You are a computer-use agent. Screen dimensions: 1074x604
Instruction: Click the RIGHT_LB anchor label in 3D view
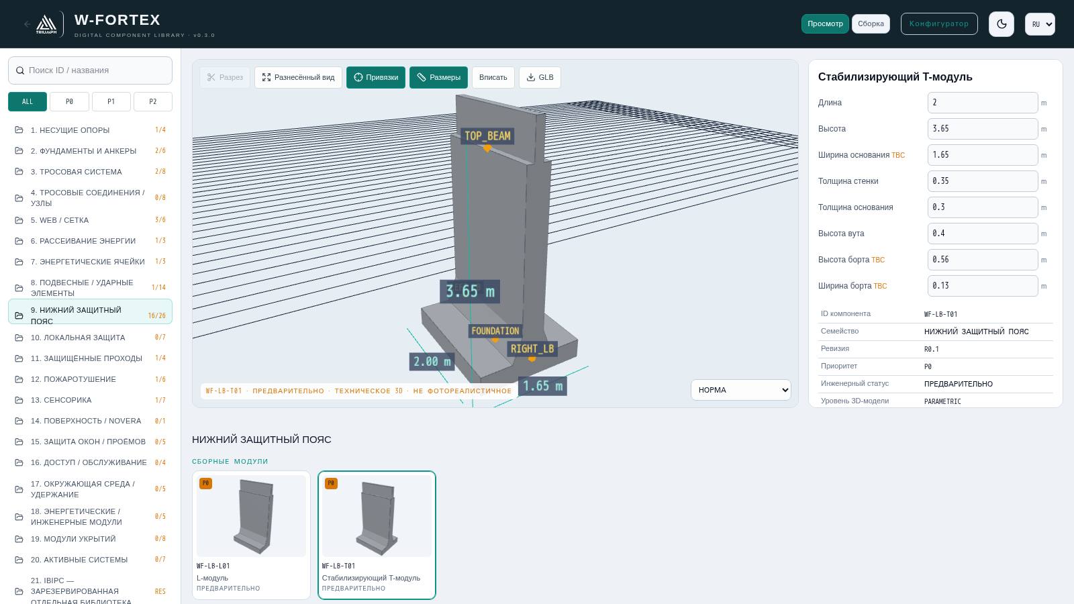pyautogui.click(x=532, y=348)
